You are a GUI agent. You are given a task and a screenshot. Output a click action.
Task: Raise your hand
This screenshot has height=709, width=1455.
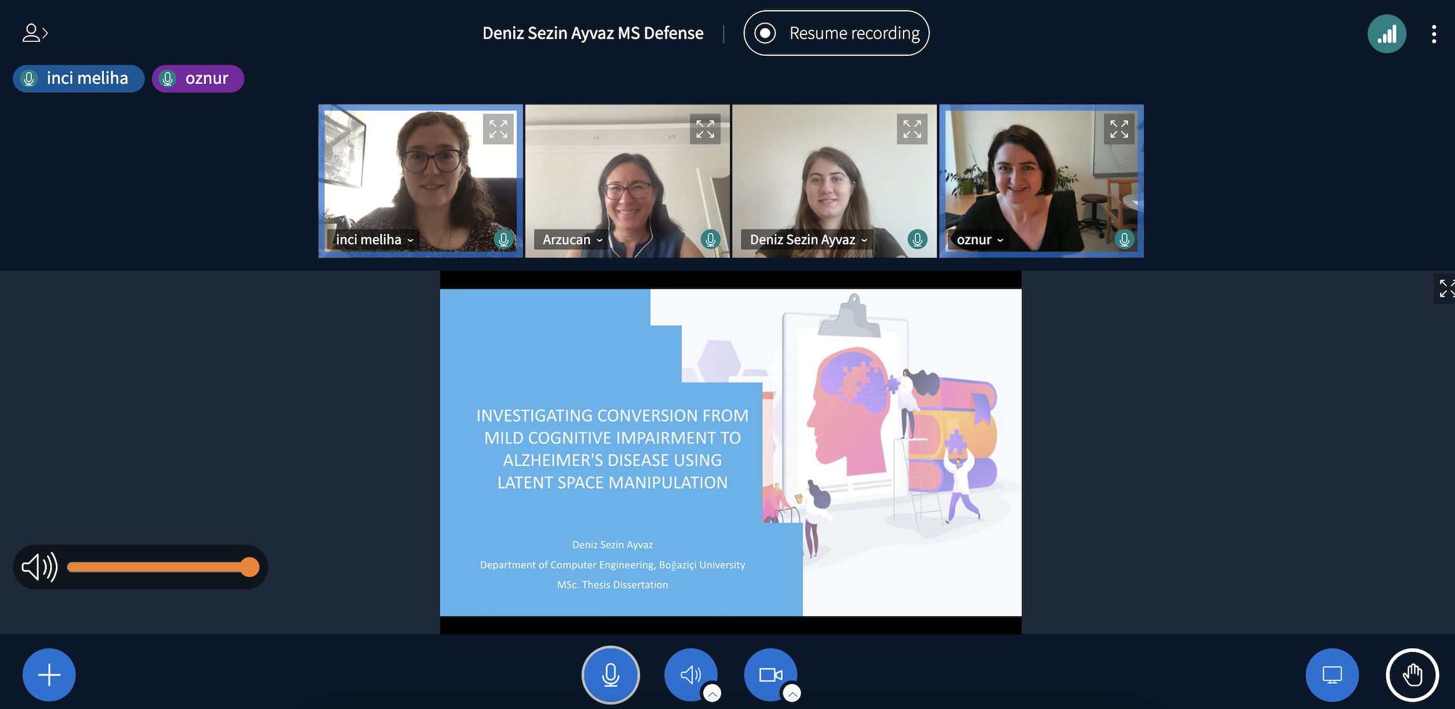pyautogui.click(x=1412, y=675)
